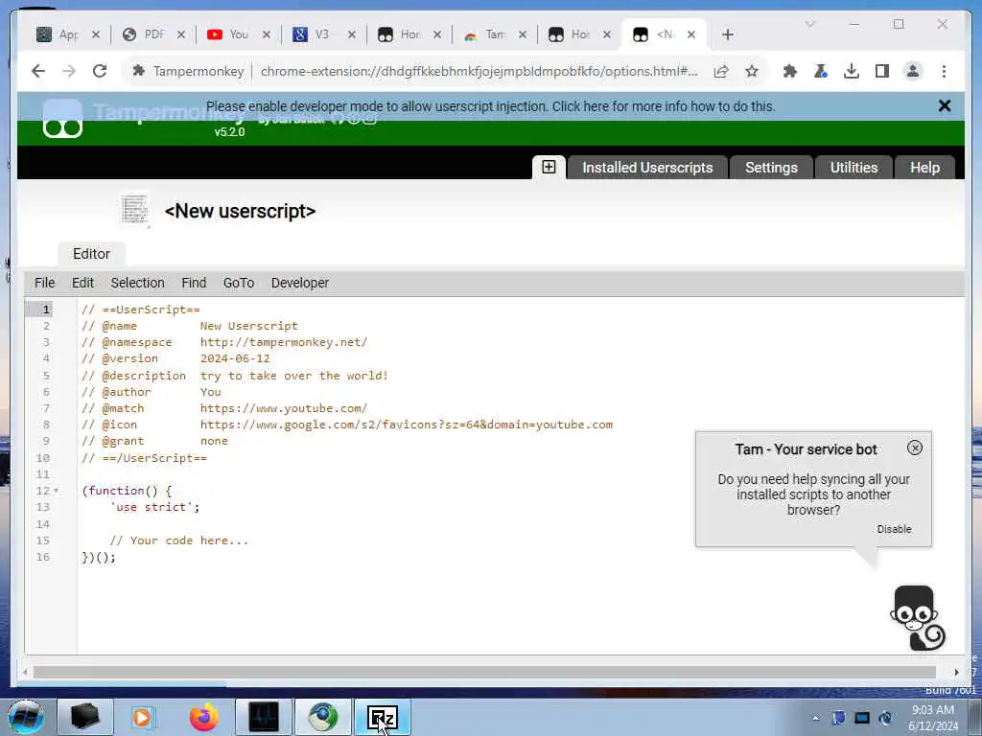
Task: Click the @match youtube URL text
Action: click(284, 408)
